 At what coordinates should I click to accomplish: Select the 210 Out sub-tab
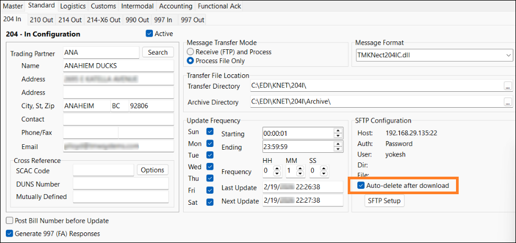click(41, 20)
